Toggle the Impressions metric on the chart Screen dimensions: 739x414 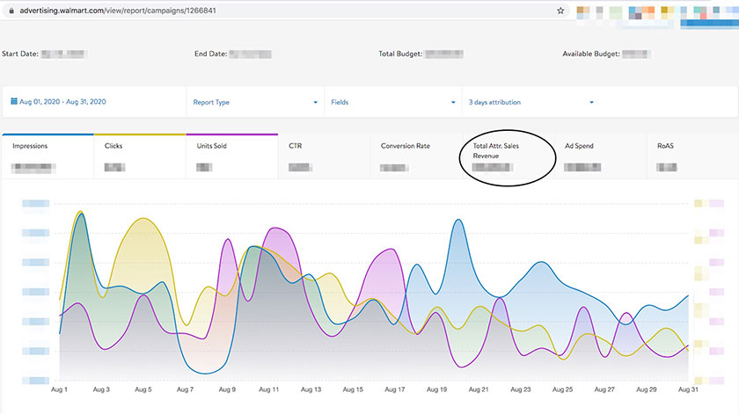[x=48, y=156]
